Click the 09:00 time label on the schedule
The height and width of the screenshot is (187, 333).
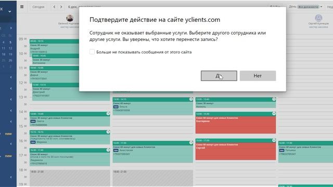(x=23, y=39)
